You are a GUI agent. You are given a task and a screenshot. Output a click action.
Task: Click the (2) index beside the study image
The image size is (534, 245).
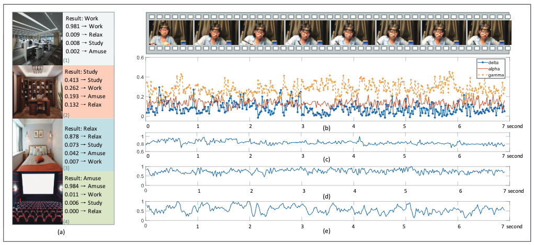(x=66, y=115)
